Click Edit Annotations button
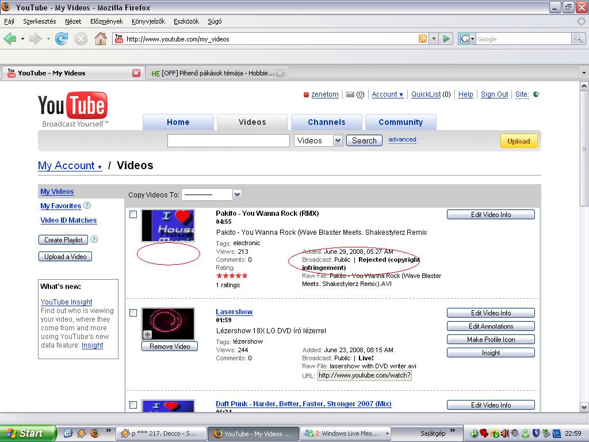Image resolution: width=589 pixels, height=442 pixels. pos(491,326)
